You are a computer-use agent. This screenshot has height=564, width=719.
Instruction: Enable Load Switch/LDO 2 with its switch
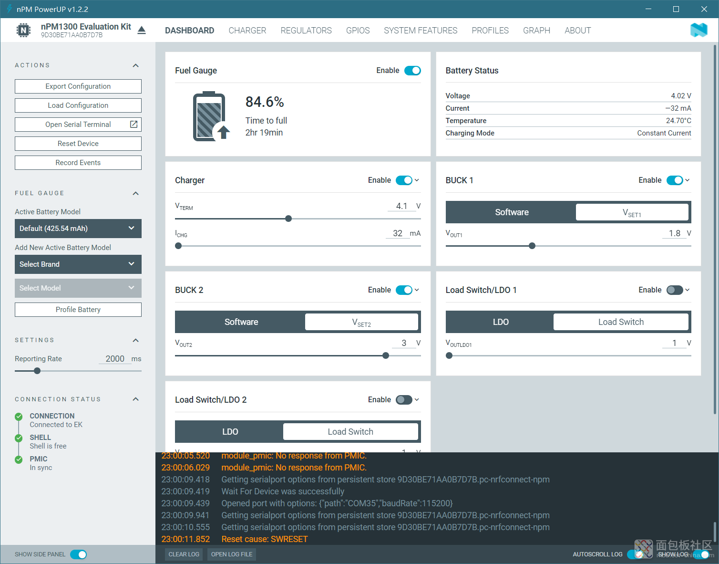tap(404, 400)
